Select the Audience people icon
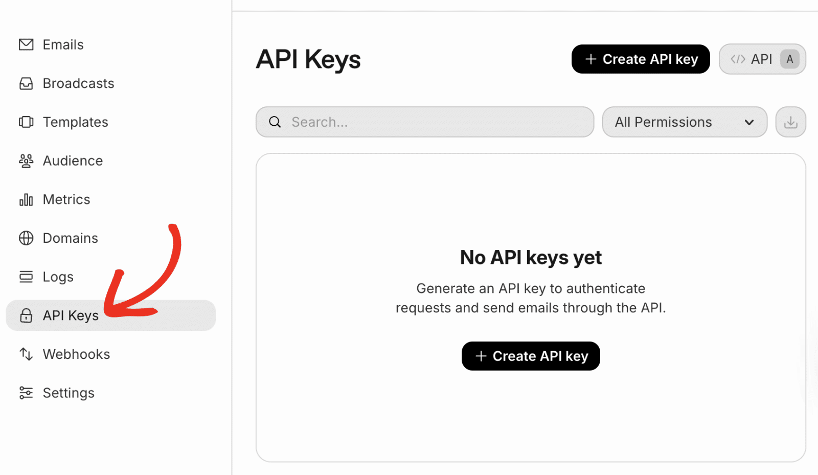818x475 pixels. point(26,161)
